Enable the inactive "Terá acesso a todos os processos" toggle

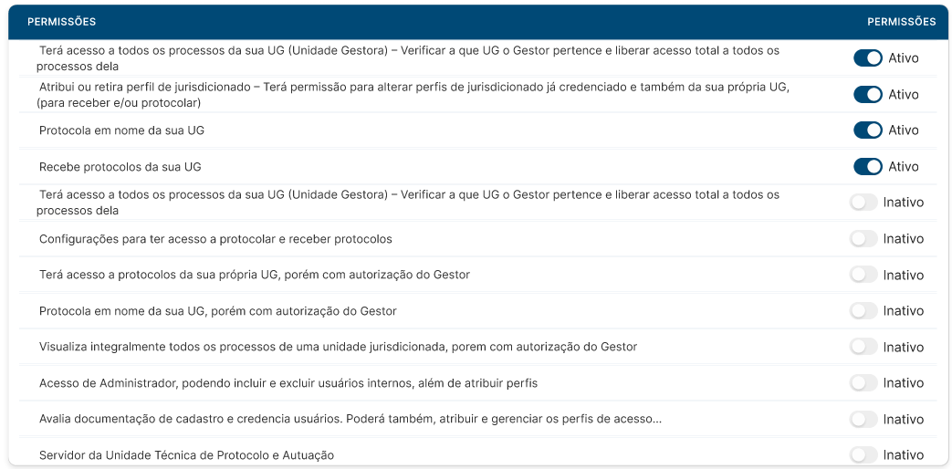point(863,203)
